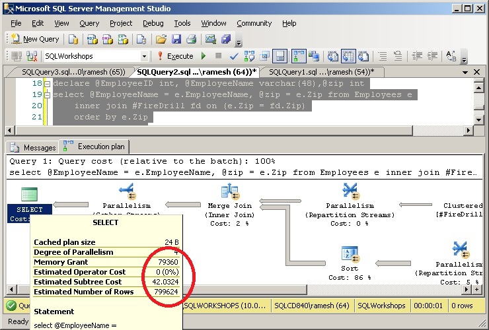Execute the query
This screenshot has width=489, height=330.
176,56
